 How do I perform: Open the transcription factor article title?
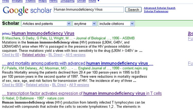click(x=82, y=94)
